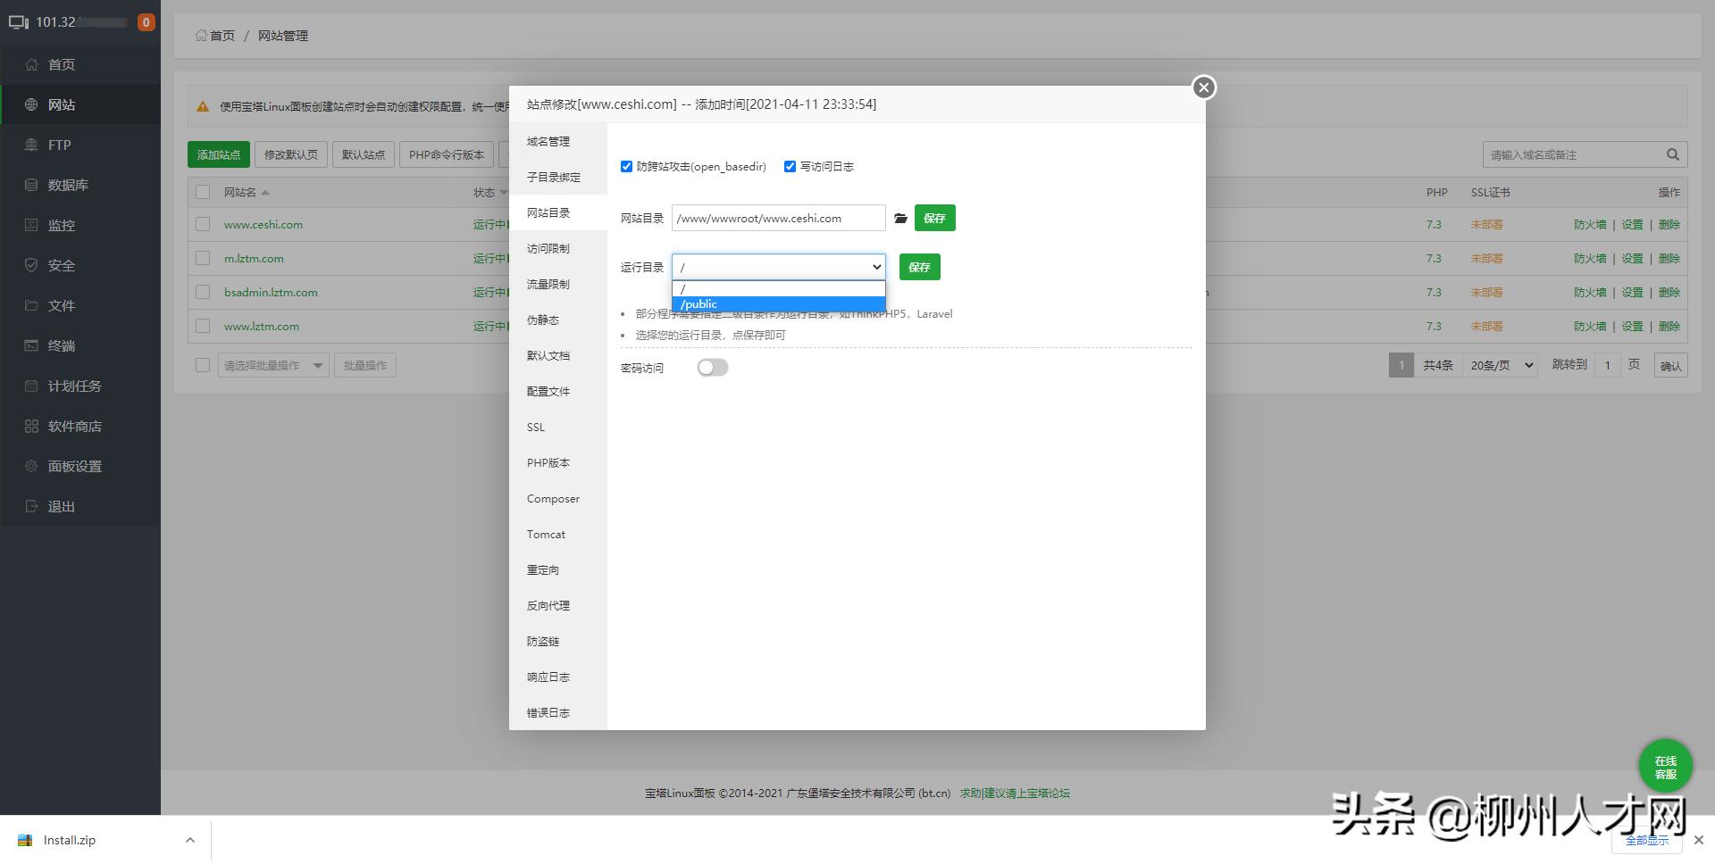This screenshot has width=1715, height=864.
Task: Switch to the SSL tab
Action: click(x=536, y=428)
